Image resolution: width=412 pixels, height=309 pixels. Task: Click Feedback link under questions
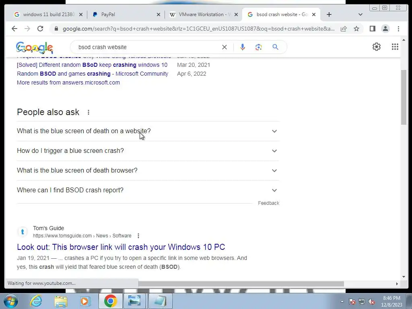point(268,203)
